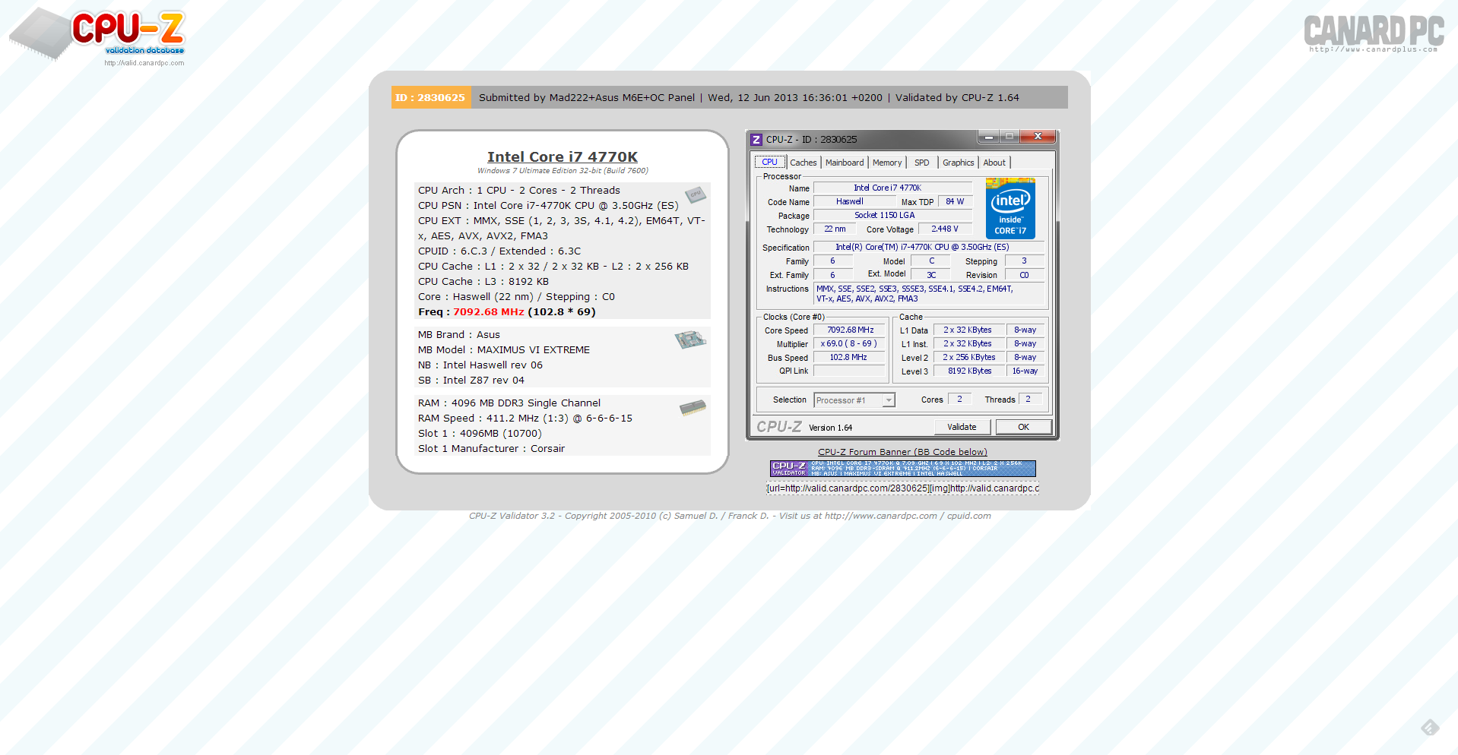The image size is (1458, 755).
Task: Open the Intel Core i7 4770K title link
Action: click(x=563, y=157)
